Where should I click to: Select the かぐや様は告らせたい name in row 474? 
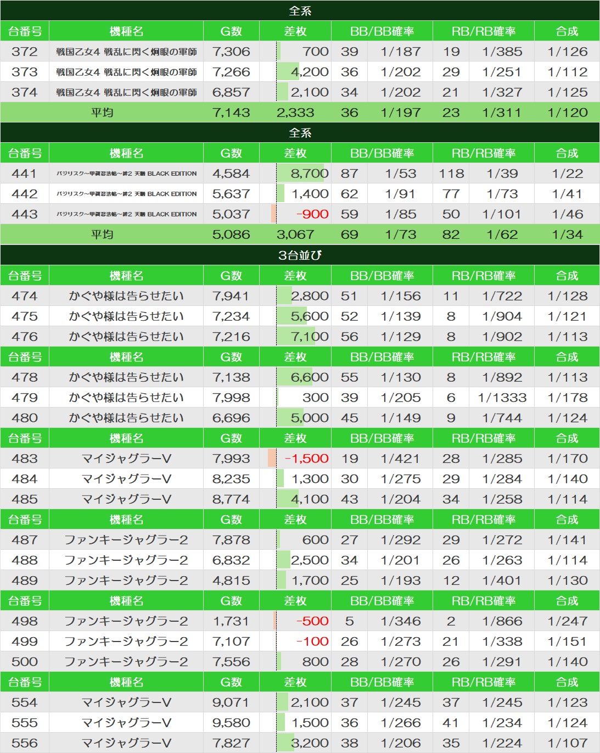coord(126,296)
